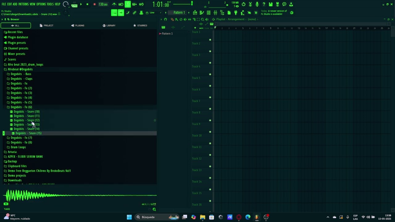Screen dimensions: 395x222
Task: Open the Windows Start menu
Action: click(x=129, y=217)
